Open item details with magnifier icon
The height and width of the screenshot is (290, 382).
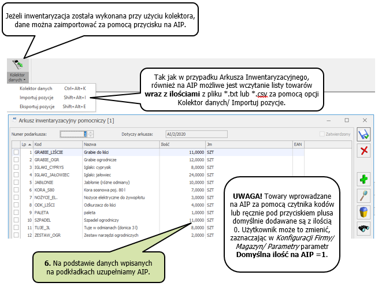click(364, 195)
